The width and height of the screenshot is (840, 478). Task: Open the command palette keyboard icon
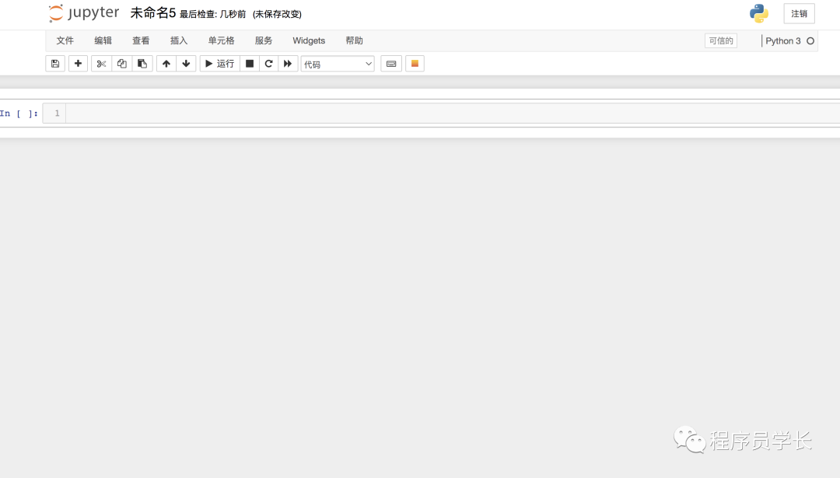(x=391, y=64)
